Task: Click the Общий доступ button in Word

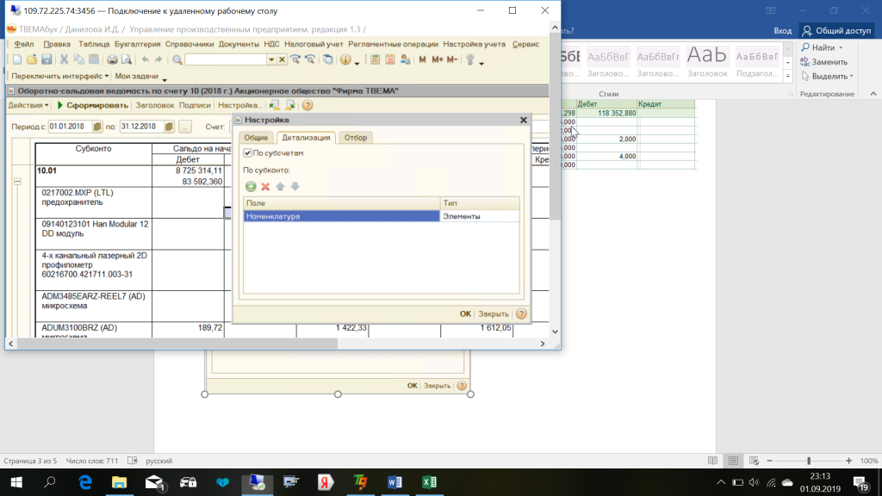Action: pyautogui.click(x=836, y=30)
